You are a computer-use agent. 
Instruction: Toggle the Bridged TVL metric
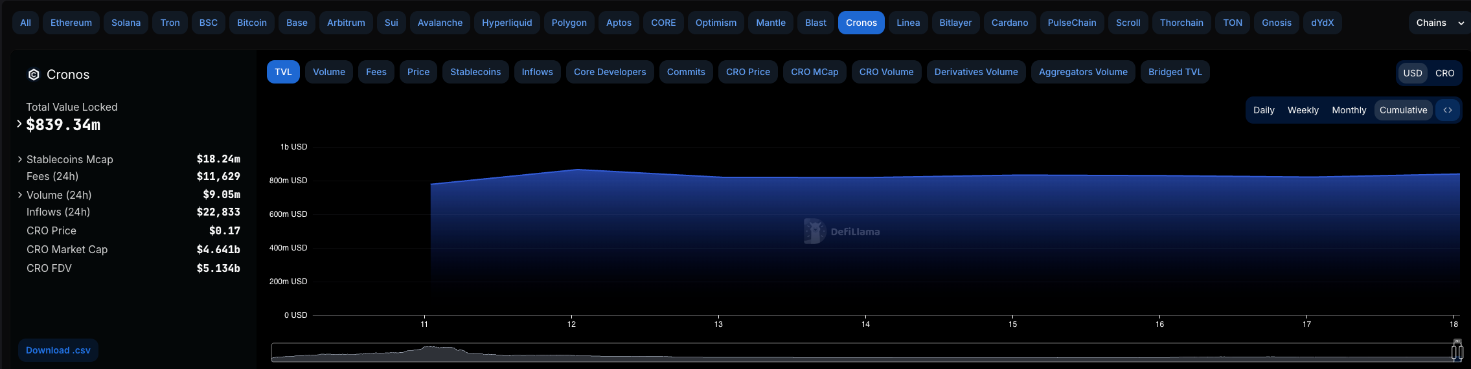click(x=1175, y=72)
